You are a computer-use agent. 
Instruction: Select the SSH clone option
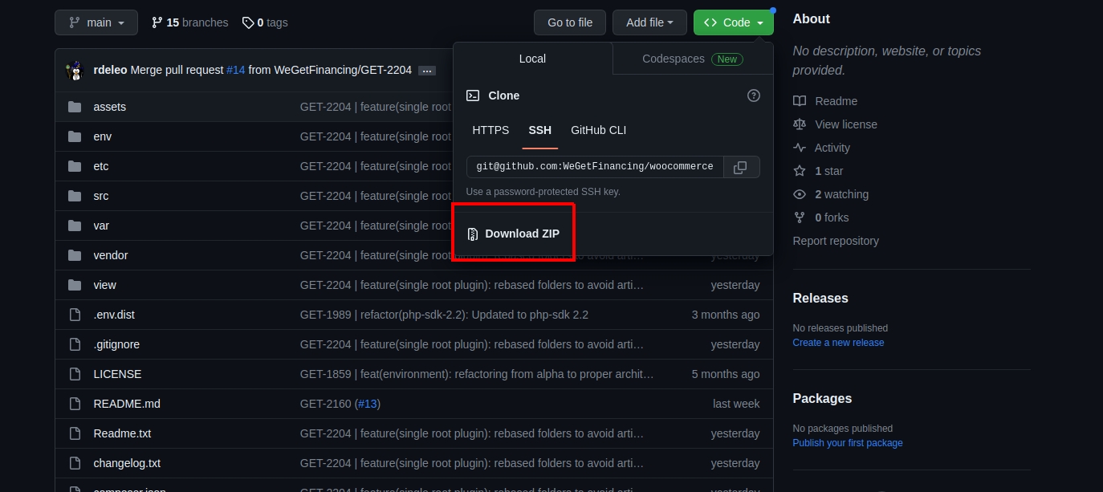[539, 130]
